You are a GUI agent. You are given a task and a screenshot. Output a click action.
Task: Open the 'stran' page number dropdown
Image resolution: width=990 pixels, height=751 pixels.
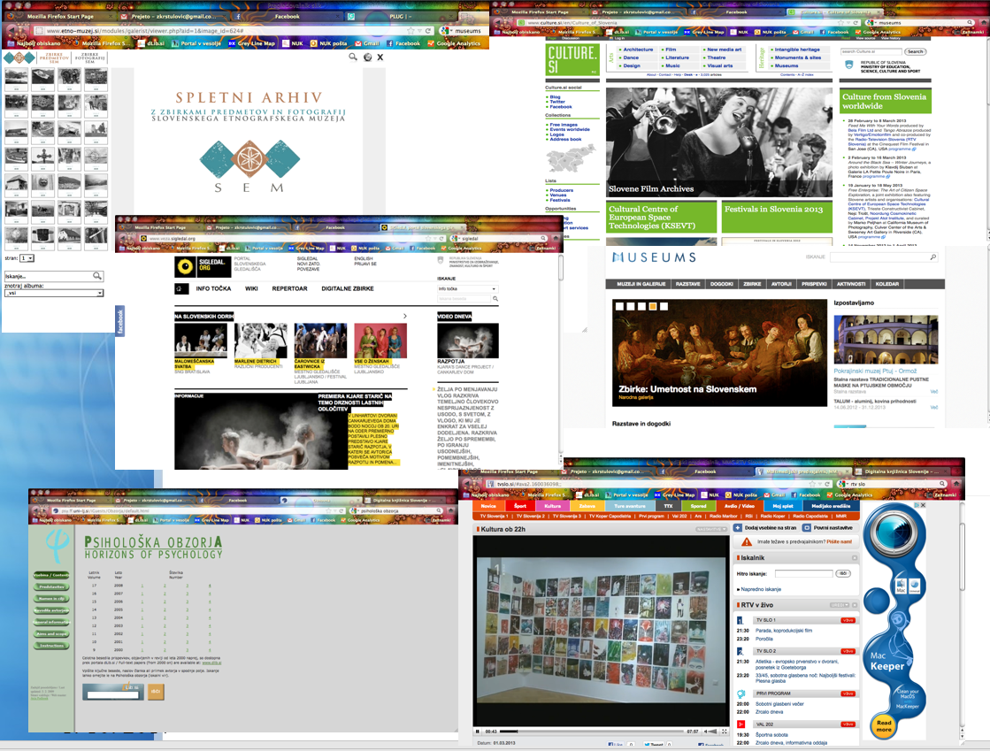(27, 258)
